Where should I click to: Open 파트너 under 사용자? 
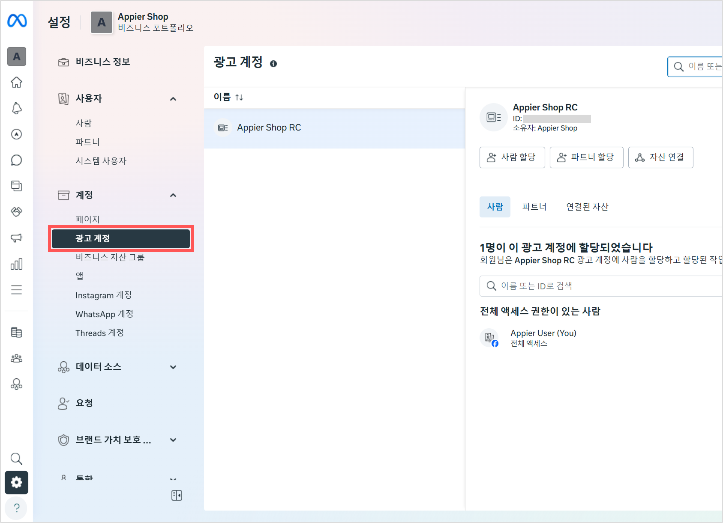click(x=88, y=142)
